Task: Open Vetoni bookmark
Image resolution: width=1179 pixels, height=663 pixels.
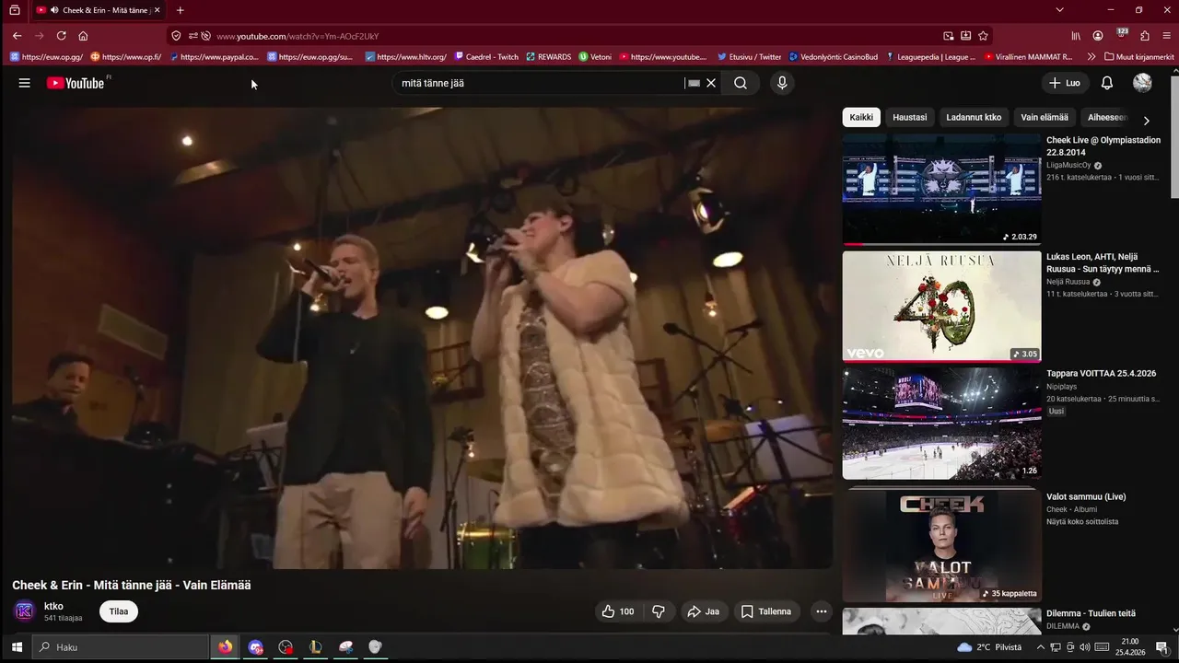Action: 595,56
